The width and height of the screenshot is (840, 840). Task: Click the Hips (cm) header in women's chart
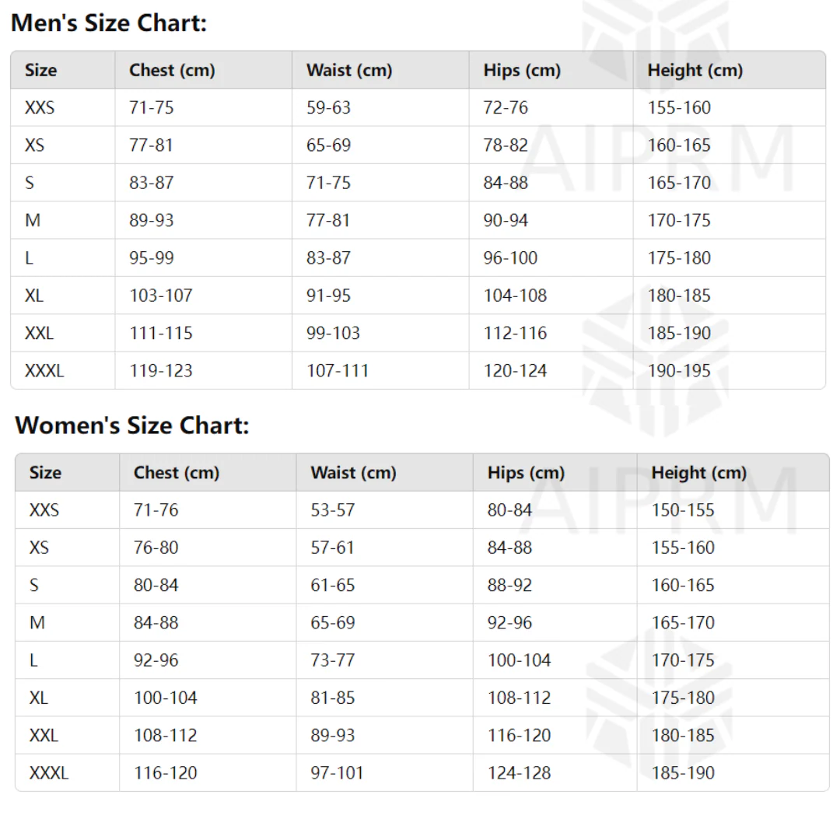[526, 472]
